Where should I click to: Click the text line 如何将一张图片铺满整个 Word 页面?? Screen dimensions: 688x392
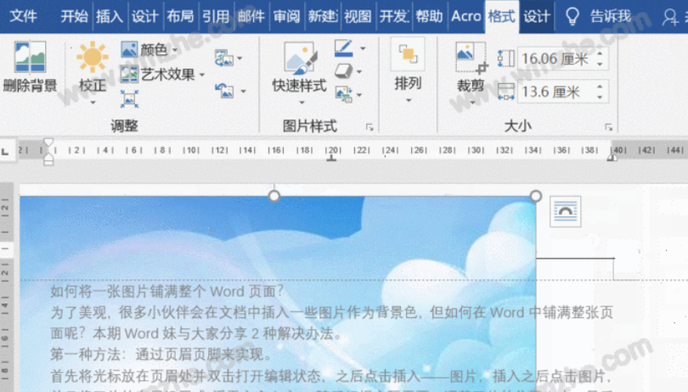pyautogui.click(x=167, y=291)
